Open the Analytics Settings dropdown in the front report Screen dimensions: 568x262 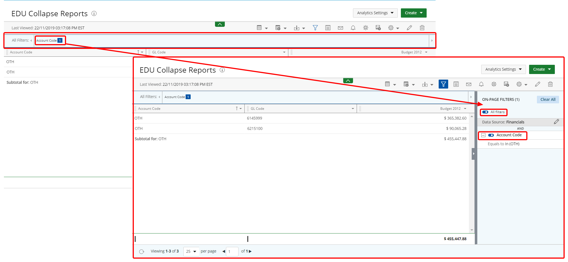click(x=503, y=69)
